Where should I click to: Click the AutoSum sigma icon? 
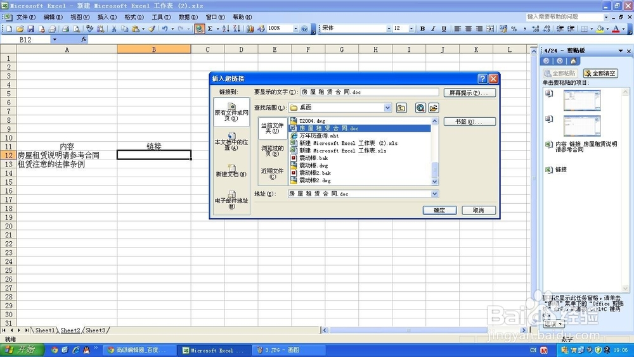coord(210,28)
